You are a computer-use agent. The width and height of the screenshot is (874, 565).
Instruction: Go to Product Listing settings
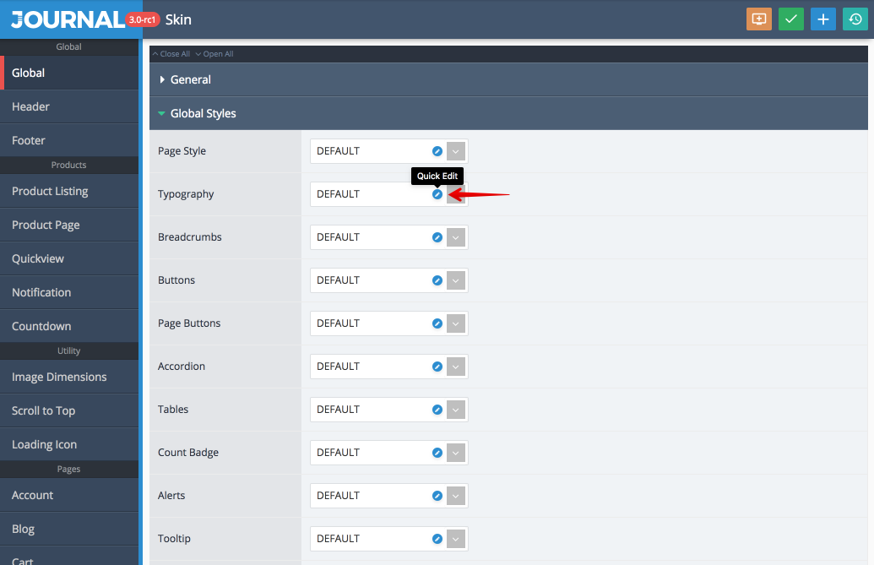click(x=69, y=191)
